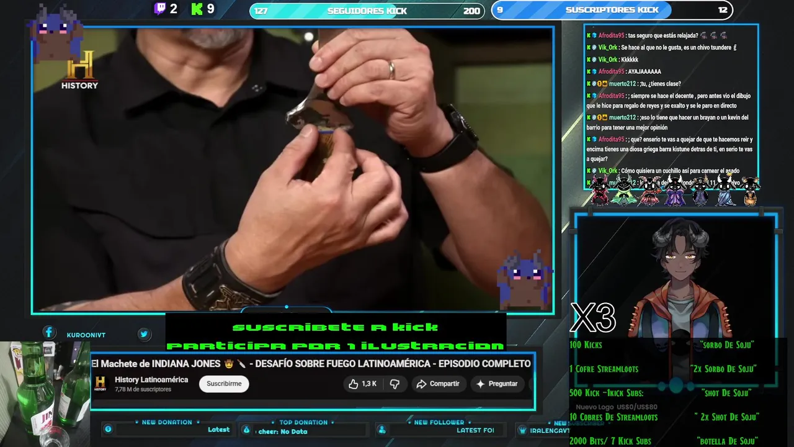Click the Facebook icon beside KUROONIVT
The image size is (794, 447).
tap(49, 333)
